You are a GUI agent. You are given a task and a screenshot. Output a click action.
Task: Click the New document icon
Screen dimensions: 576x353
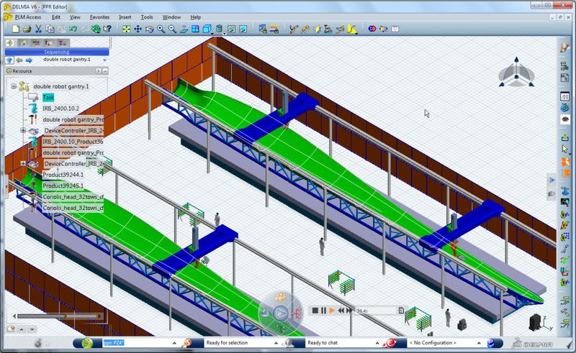tap(15, 29)
